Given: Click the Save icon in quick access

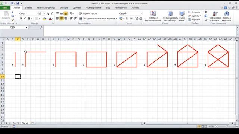Looking at the screenshot, I should pyautogui.click(x=18, y=3).
